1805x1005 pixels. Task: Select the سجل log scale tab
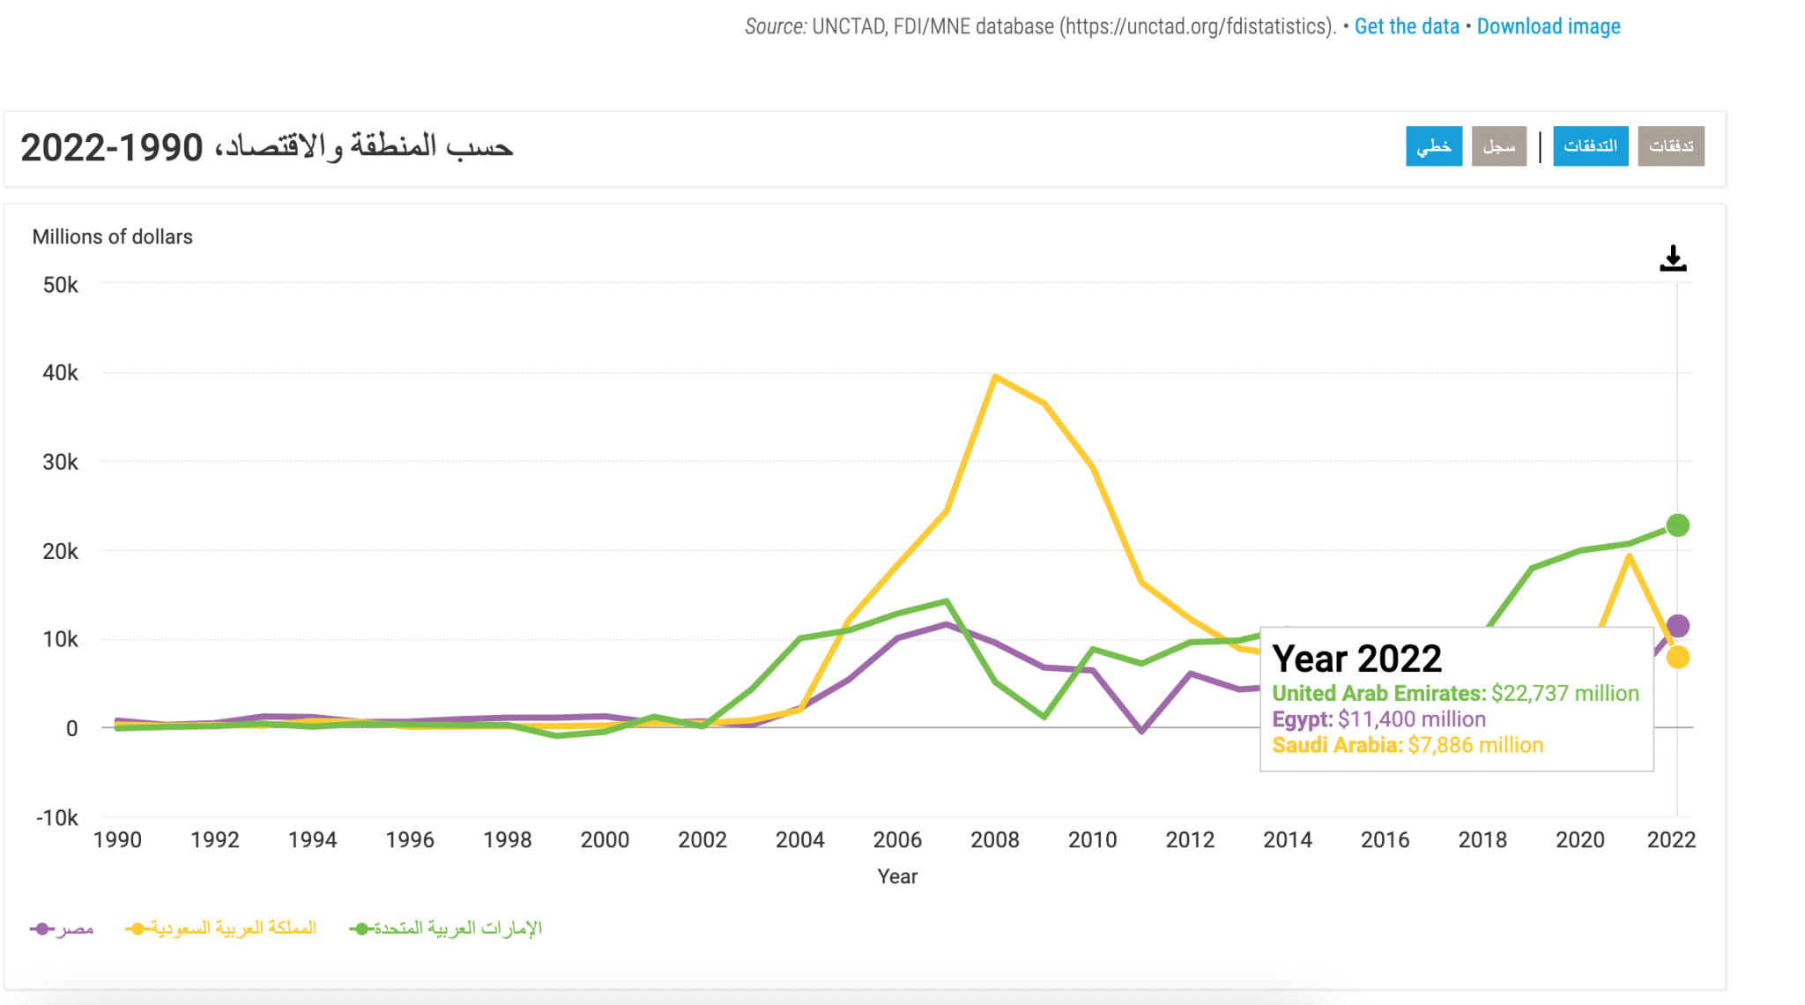tap(1498, 146)
